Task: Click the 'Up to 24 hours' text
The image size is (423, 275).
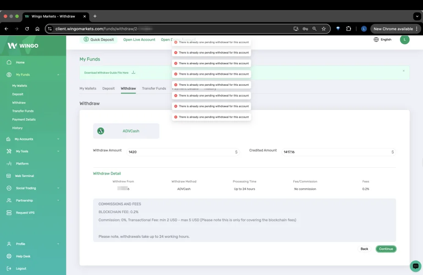Action: point(244,189)
